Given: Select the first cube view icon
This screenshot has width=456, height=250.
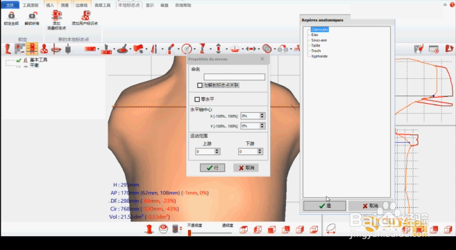Looking at the screenshot, I should tap(244, 230).
